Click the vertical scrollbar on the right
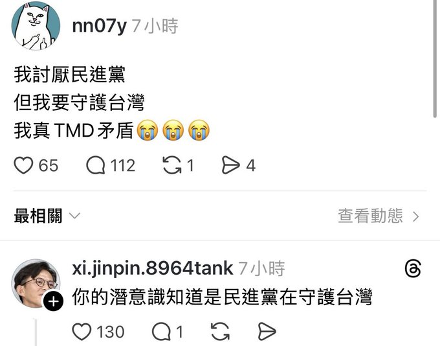Image resolution: width=440 pixels, height=346 pixels. pyautogui.click(x=435, y=59)
